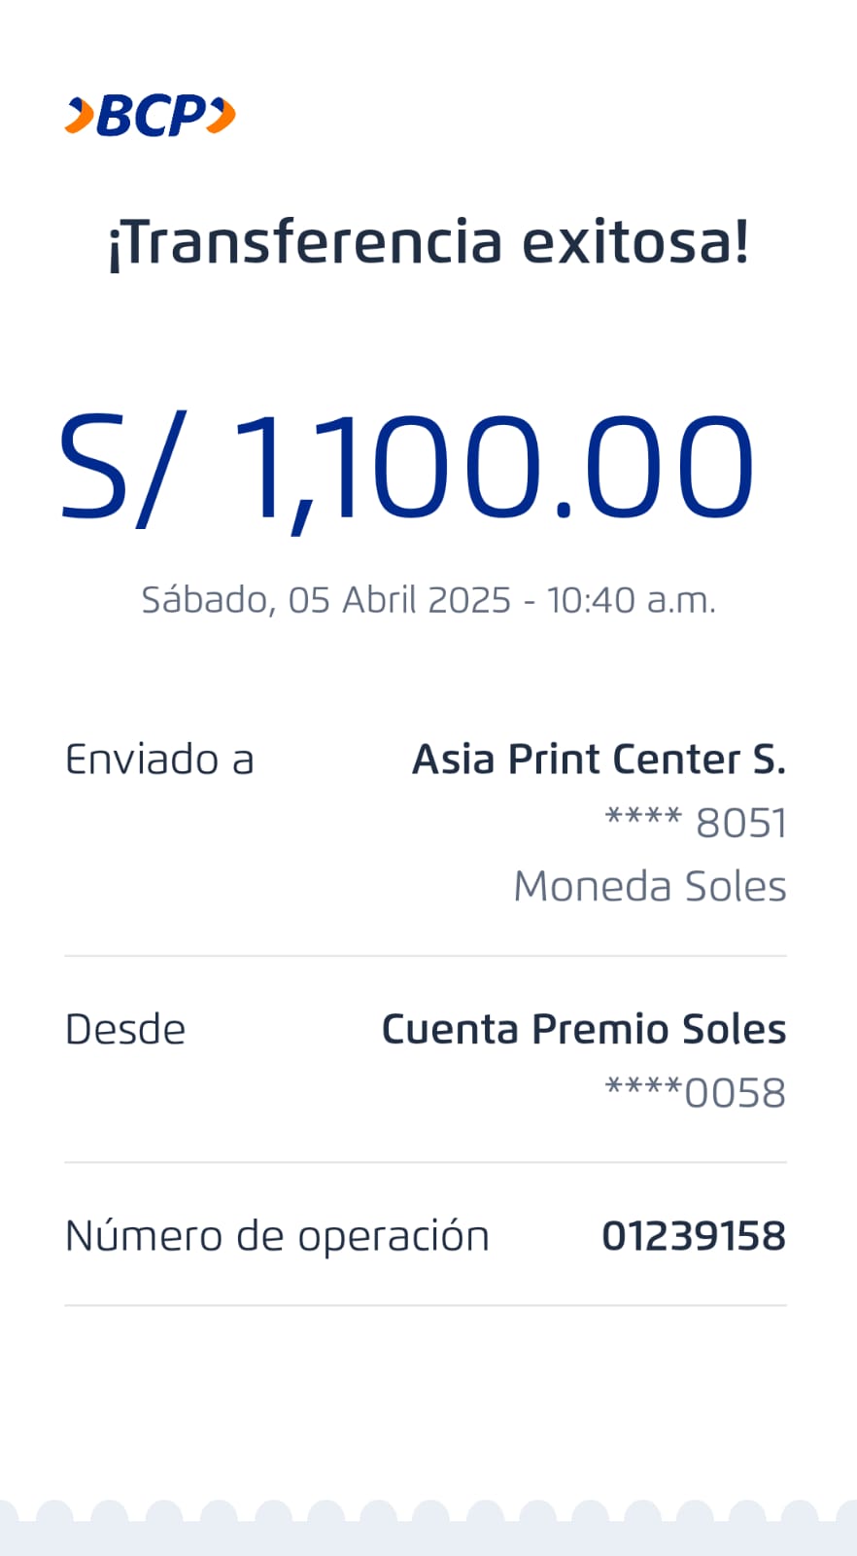Click the divider line below Moneda Soles
The height and width of the screenshot is (1556, 857).
[426, 956]
